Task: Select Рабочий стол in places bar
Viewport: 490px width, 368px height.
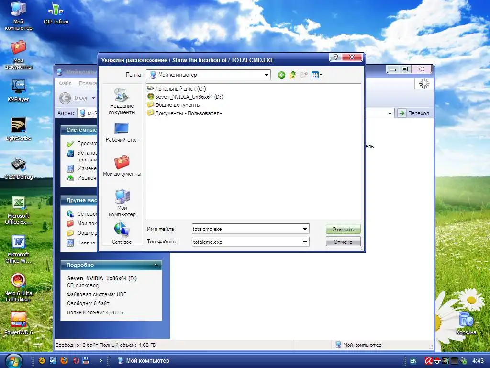Action: [x=122, y=133]
